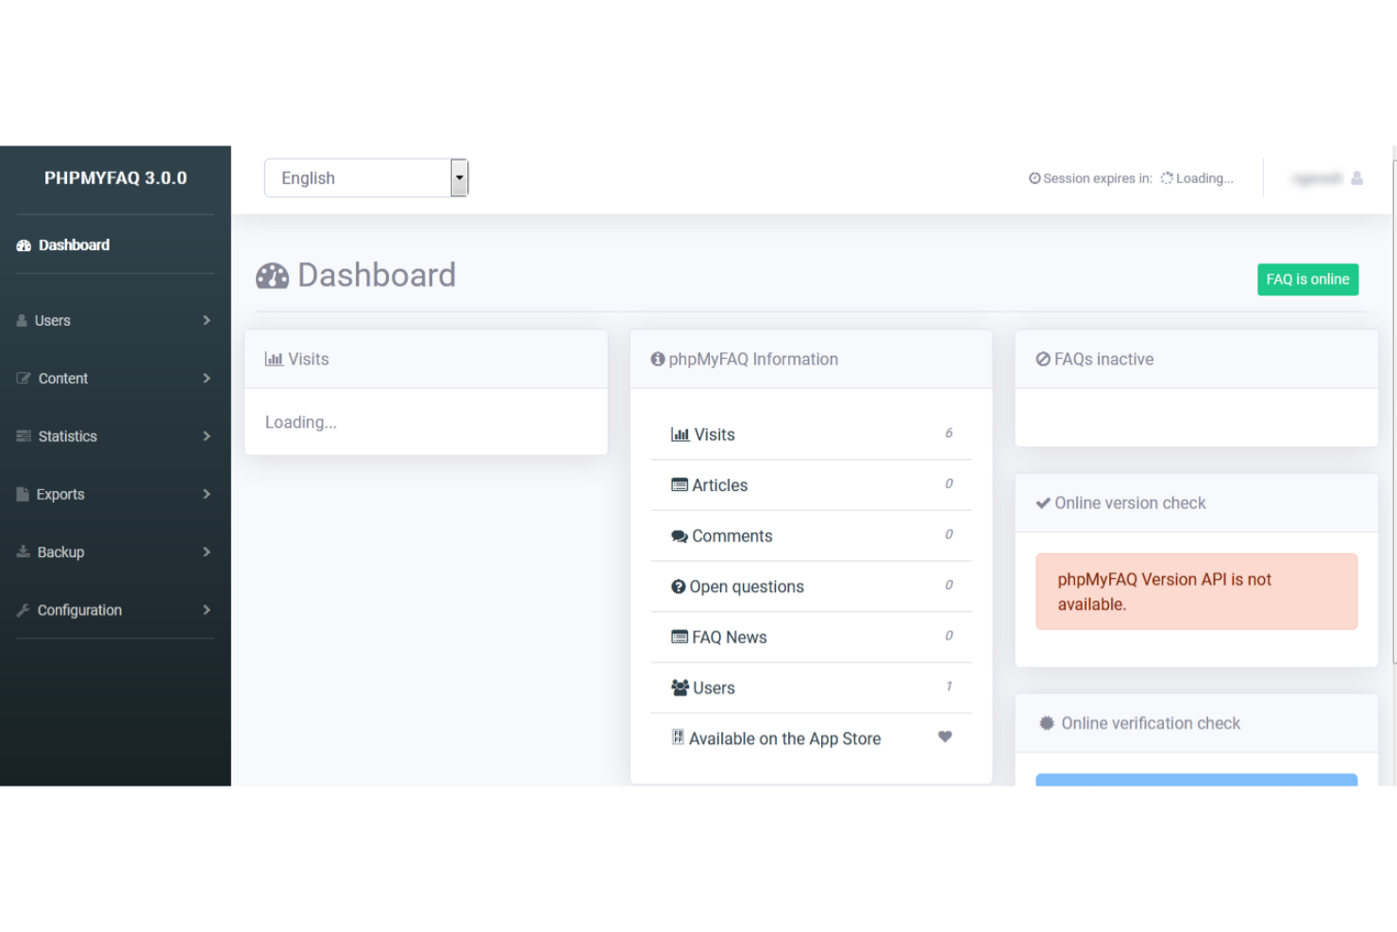
Task: Open the Users sidebar menu
Action: pos(115,321)
